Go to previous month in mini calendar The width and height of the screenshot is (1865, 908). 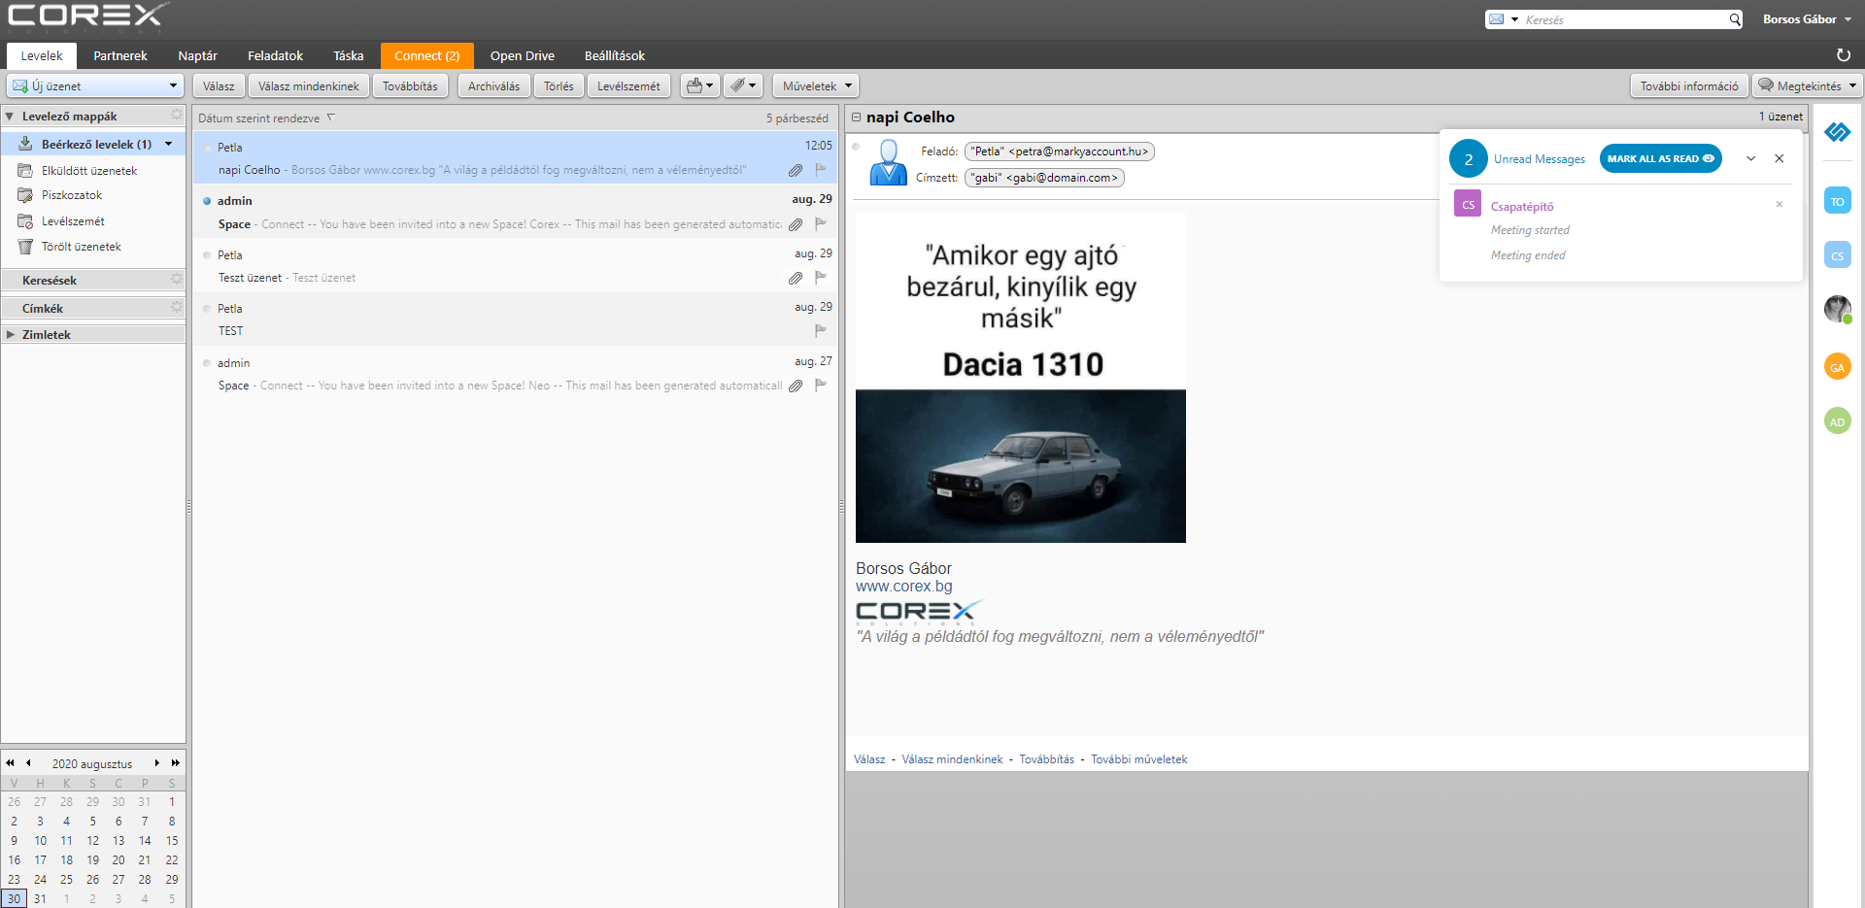(28, 763)
